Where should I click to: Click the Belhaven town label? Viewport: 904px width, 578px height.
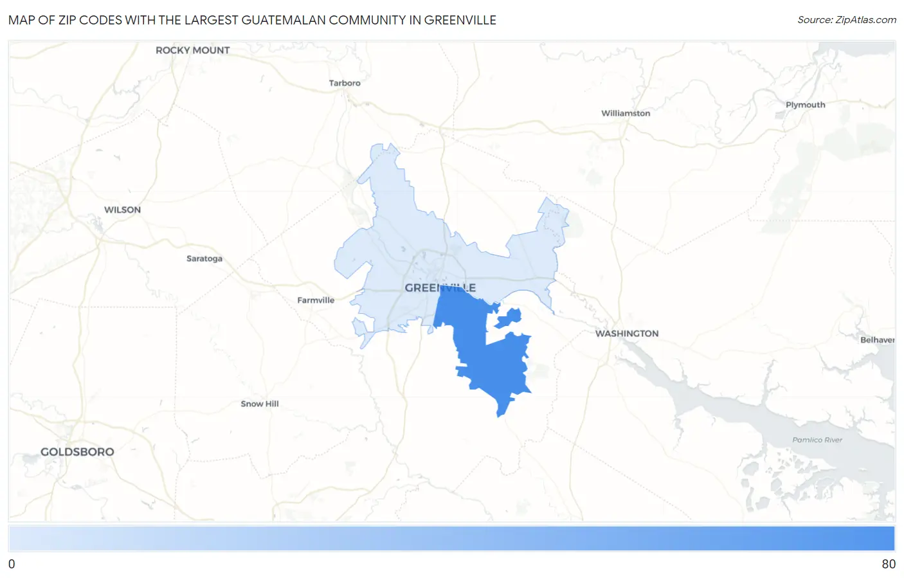[x=878, y=340]
